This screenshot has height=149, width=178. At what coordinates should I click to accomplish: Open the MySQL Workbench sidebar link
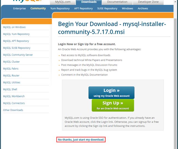tap(14, 96)
